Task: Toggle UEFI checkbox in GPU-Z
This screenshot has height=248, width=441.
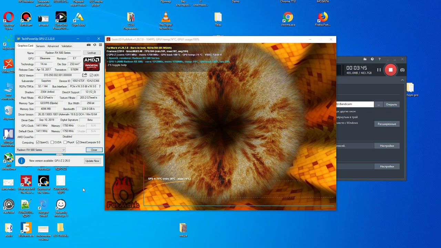Action: 91,75
